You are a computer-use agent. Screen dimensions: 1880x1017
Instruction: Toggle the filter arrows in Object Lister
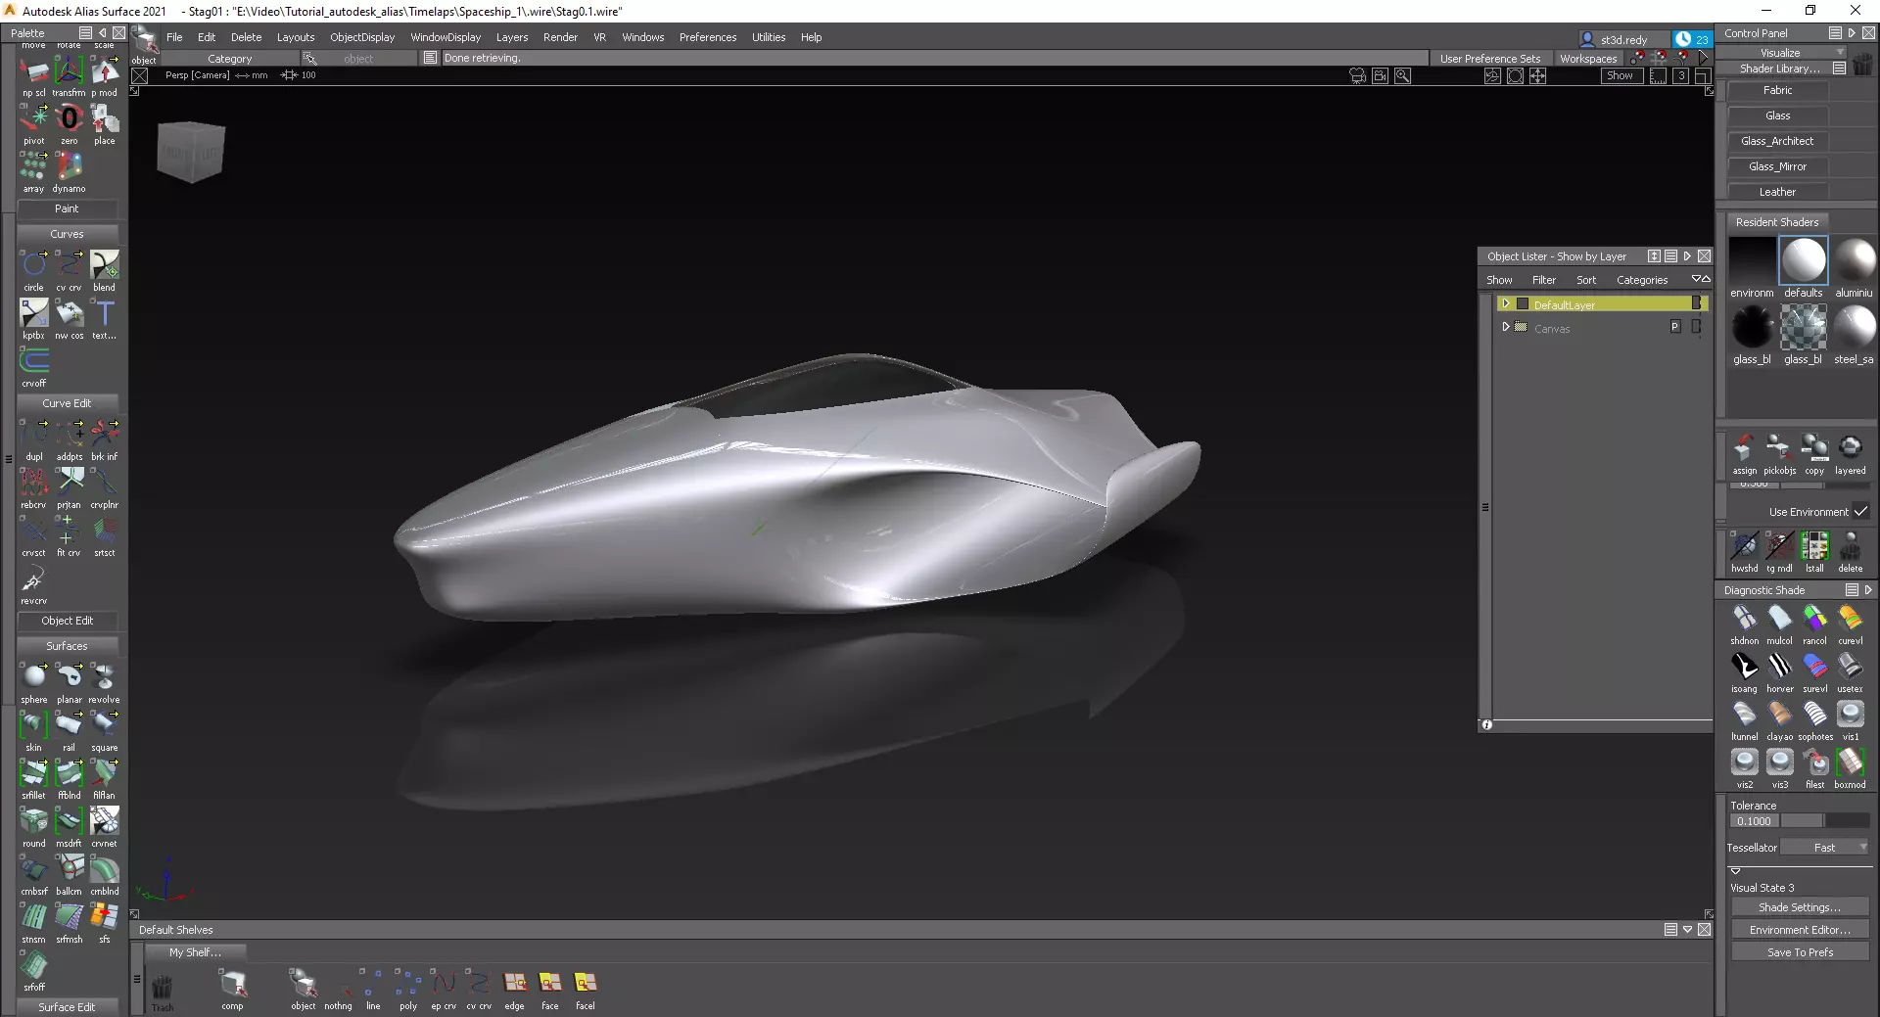point(1701,279)
